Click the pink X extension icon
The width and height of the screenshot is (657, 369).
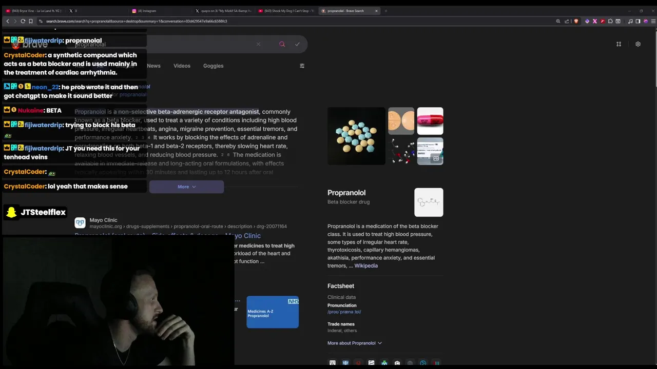pyautogui.click(x=595, y=21)
